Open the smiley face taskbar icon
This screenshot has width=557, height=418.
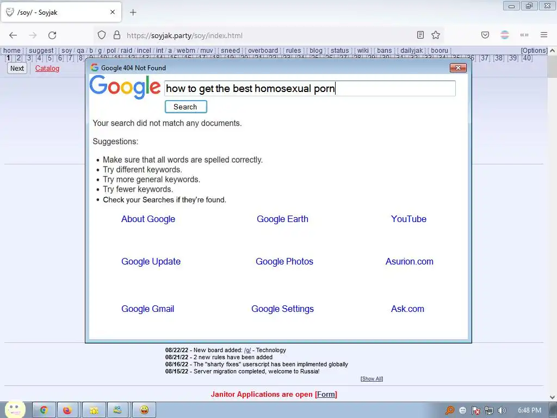coord(144,410)
